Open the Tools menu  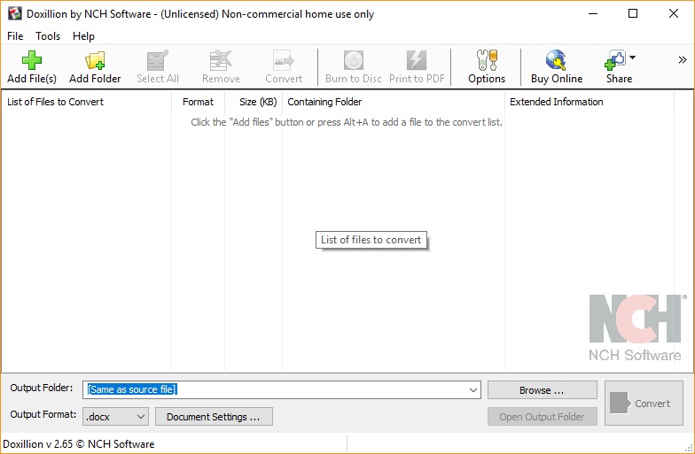tap(48, 36)
